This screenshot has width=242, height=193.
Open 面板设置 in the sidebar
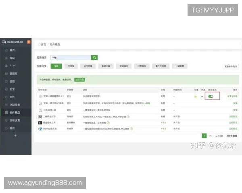tap(15, 120)
